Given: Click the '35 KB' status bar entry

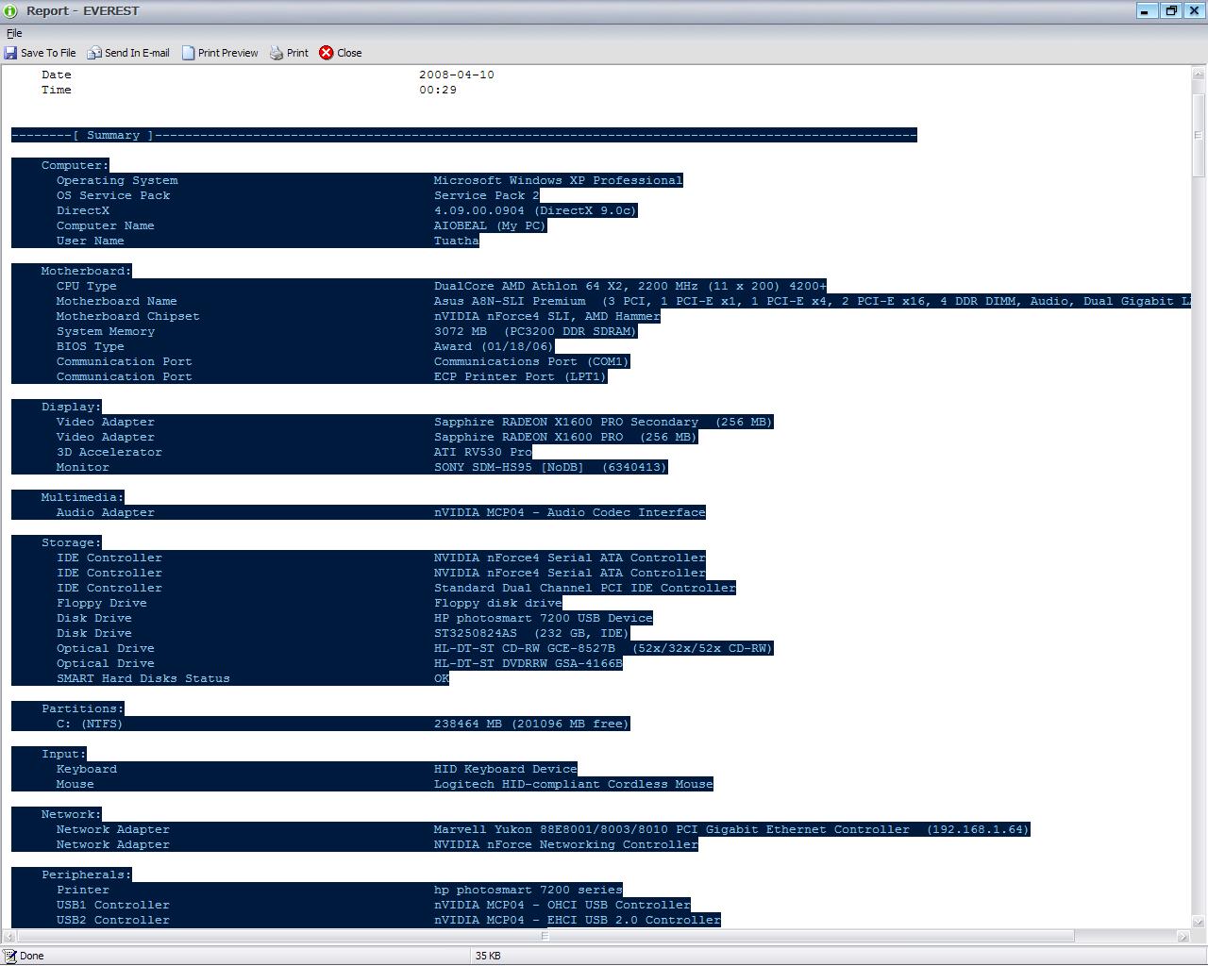Looking at the screenshot, I should (x=488, y=956).
